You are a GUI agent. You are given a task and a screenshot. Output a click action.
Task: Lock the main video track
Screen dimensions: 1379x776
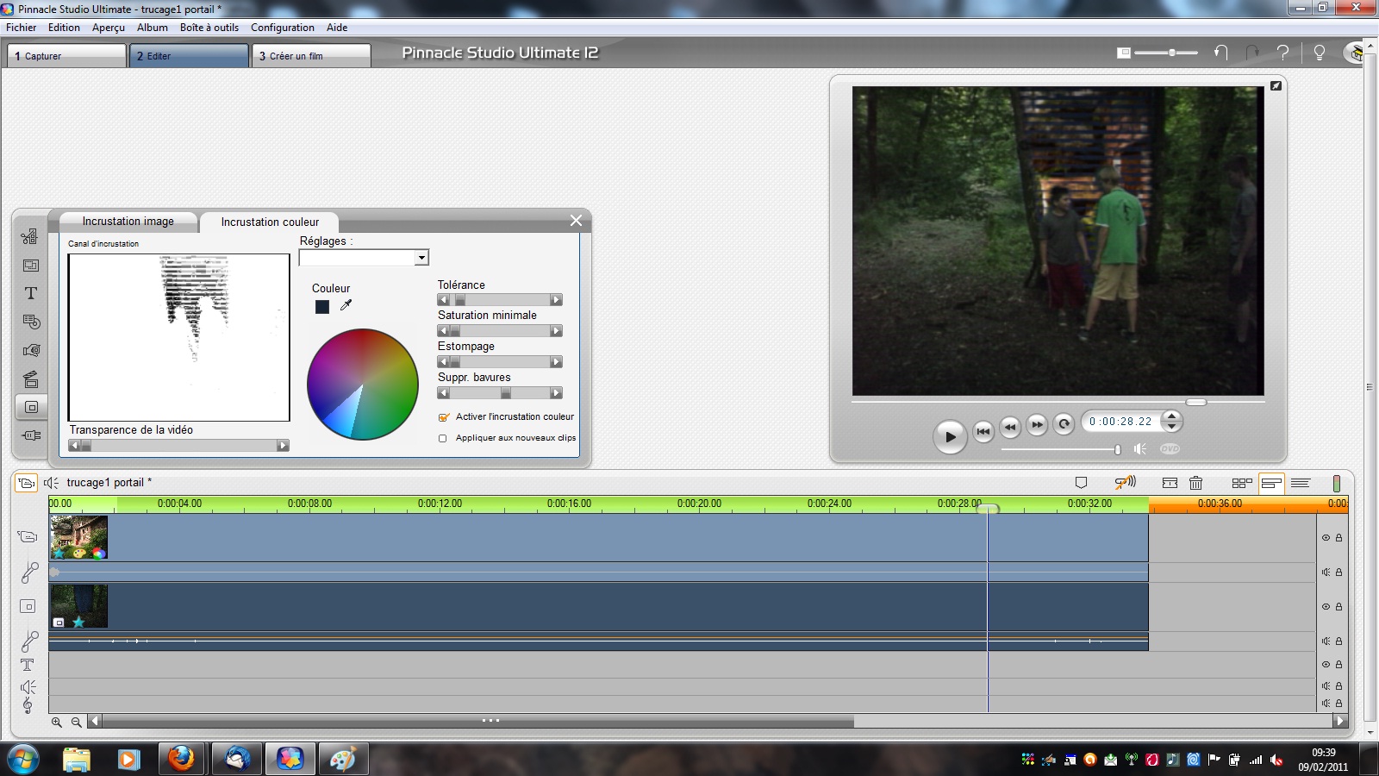[1338, 537]
